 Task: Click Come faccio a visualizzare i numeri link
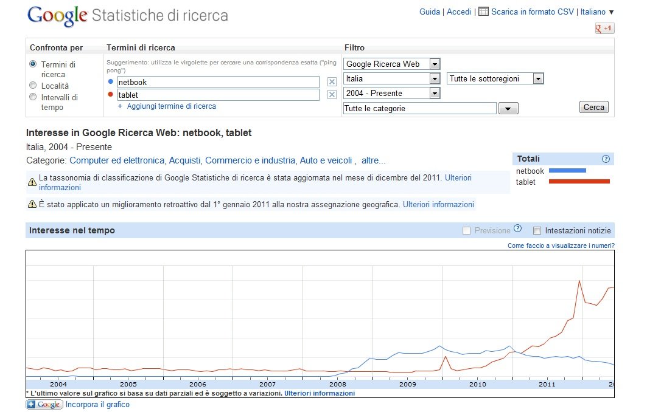coord(561,245)
